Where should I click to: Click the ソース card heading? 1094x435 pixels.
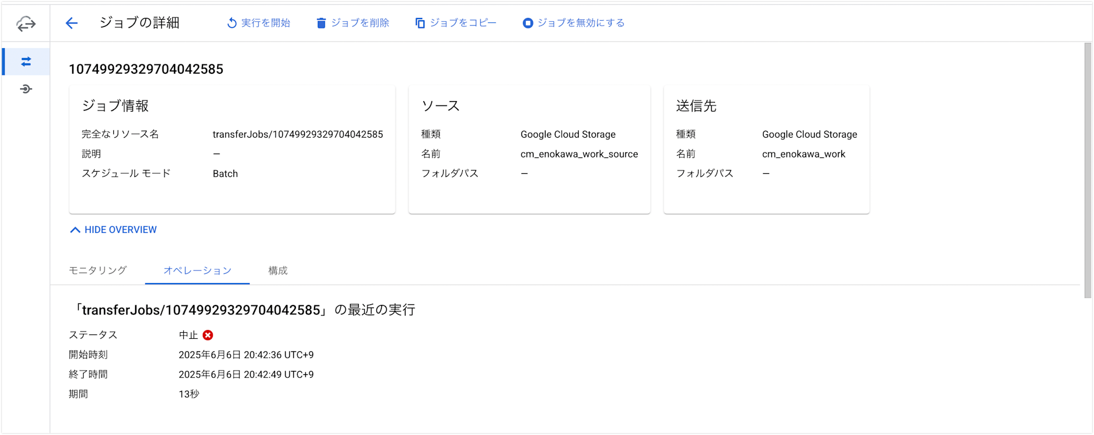click(440, 106)
